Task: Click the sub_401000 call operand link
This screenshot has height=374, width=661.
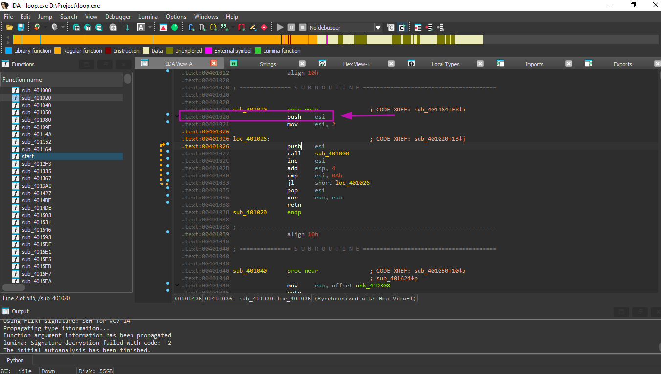Action: click(332, 154)
